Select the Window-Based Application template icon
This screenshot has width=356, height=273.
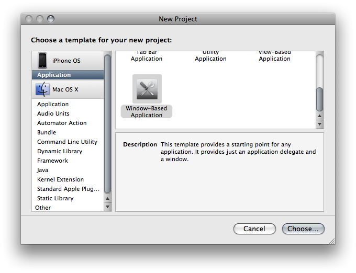tap(147, 89)
